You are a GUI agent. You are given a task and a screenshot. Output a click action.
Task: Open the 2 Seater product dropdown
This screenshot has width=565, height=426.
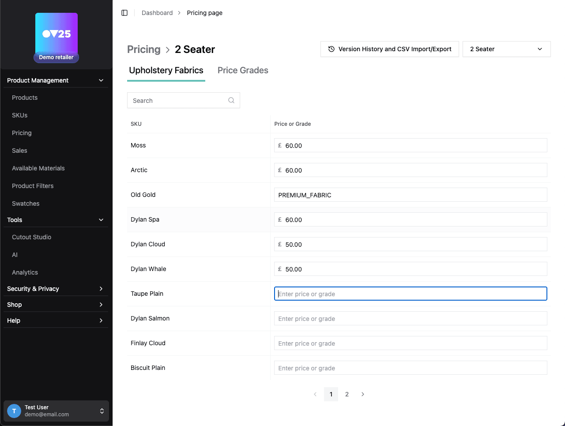point(506,49)
